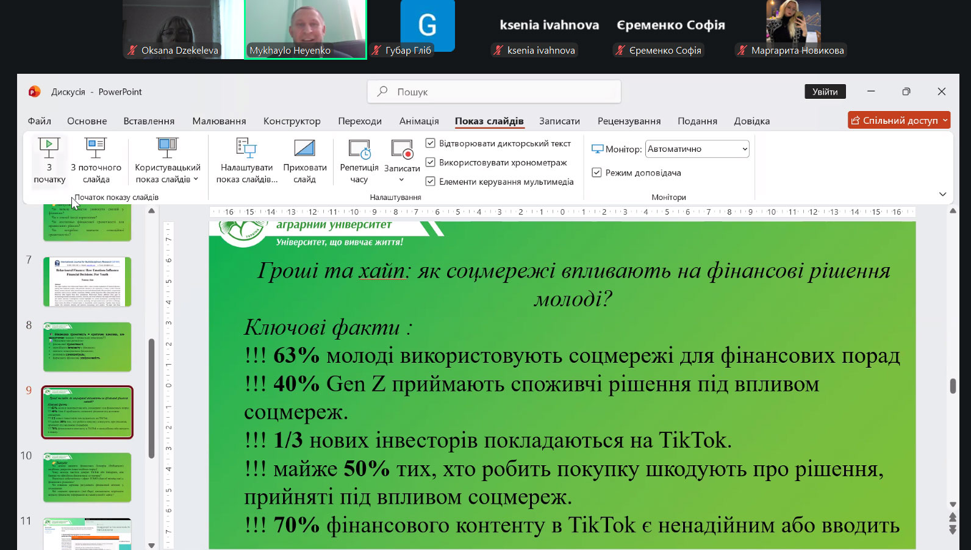Click the Спільний доступ share button

[x=898, y=120]
